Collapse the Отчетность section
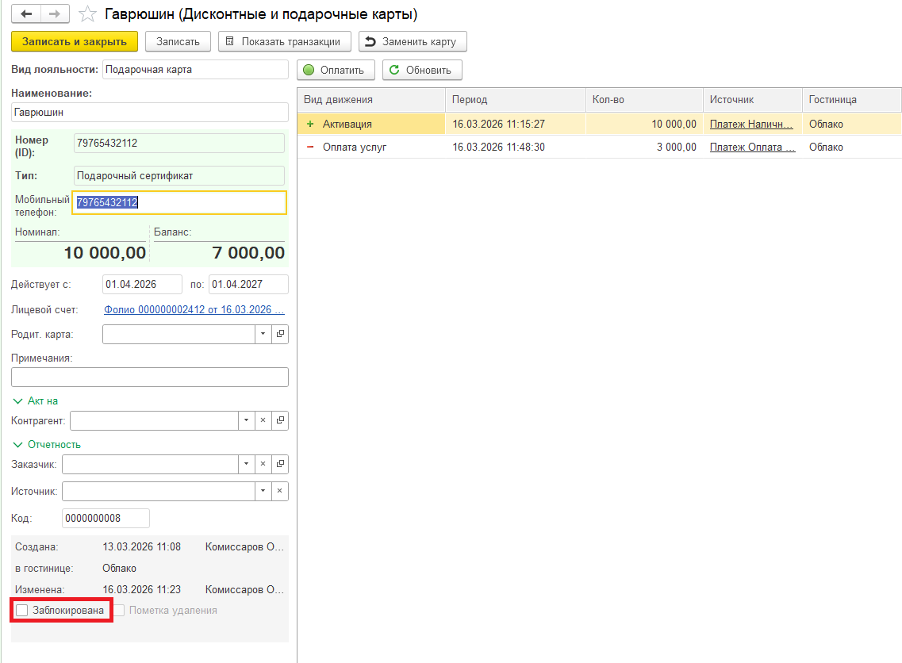902x663 pixels. coord(18,444)
